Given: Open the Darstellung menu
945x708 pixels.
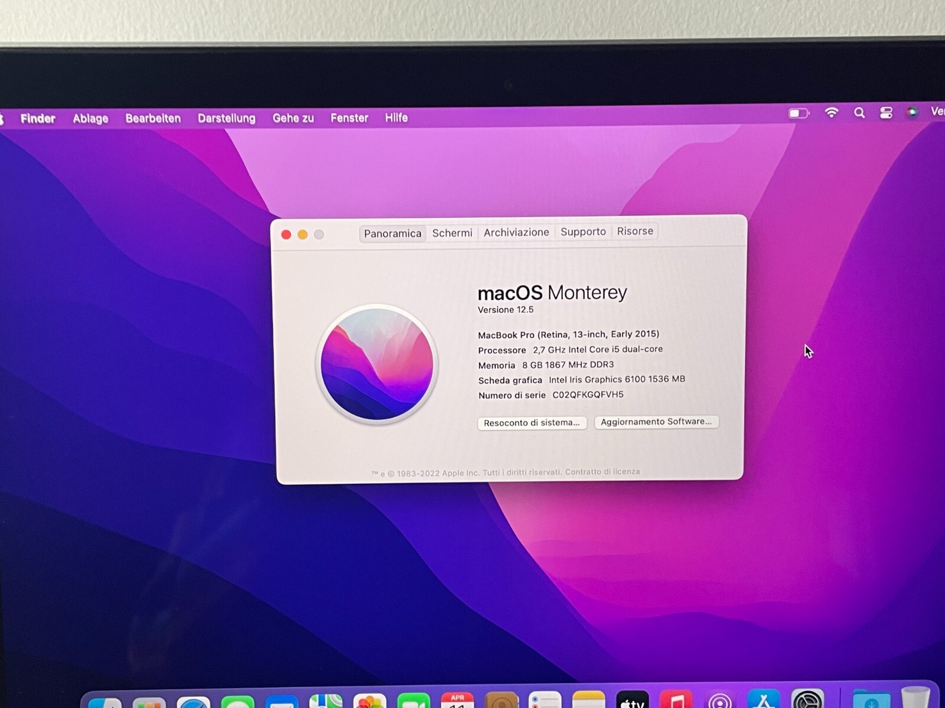Looking at the screenshot, I should coord(227,118).
